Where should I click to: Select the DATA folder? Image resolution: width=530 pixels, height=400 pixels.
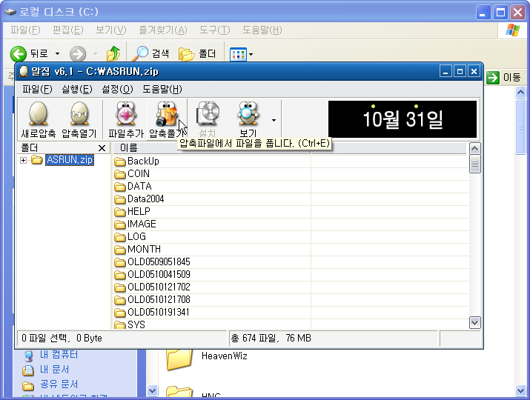click(139, 186)
